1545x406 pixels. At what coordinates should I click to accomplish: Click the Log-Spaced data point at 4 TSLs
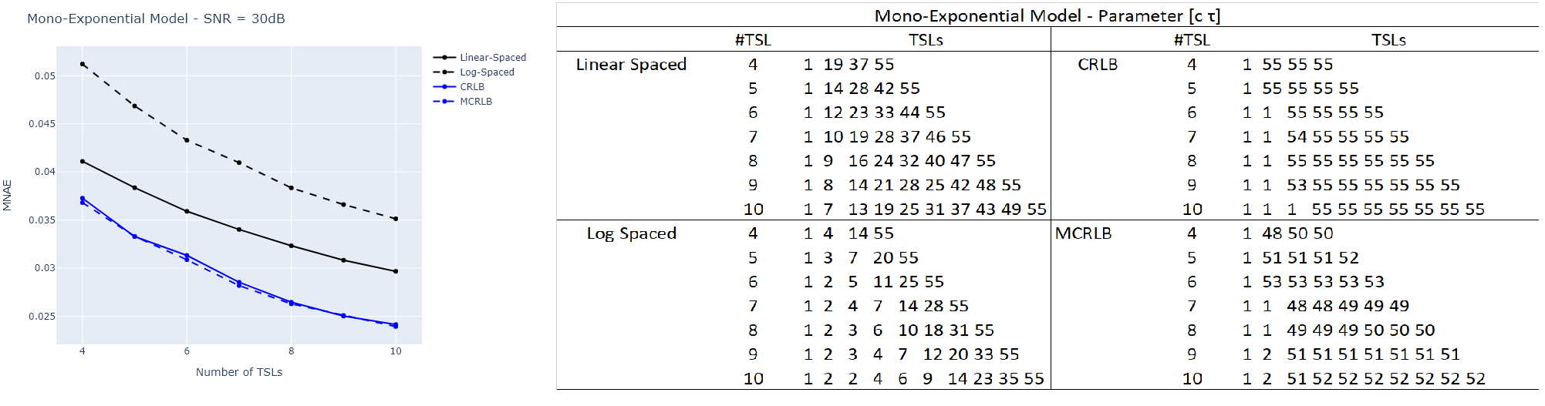pyautogui.click(x=83, y=64)
